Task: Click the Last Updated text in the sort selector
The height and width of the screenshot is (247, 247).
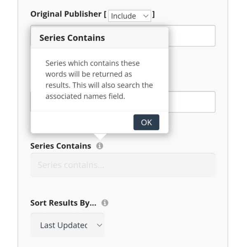Action: (x=63, y=225)
